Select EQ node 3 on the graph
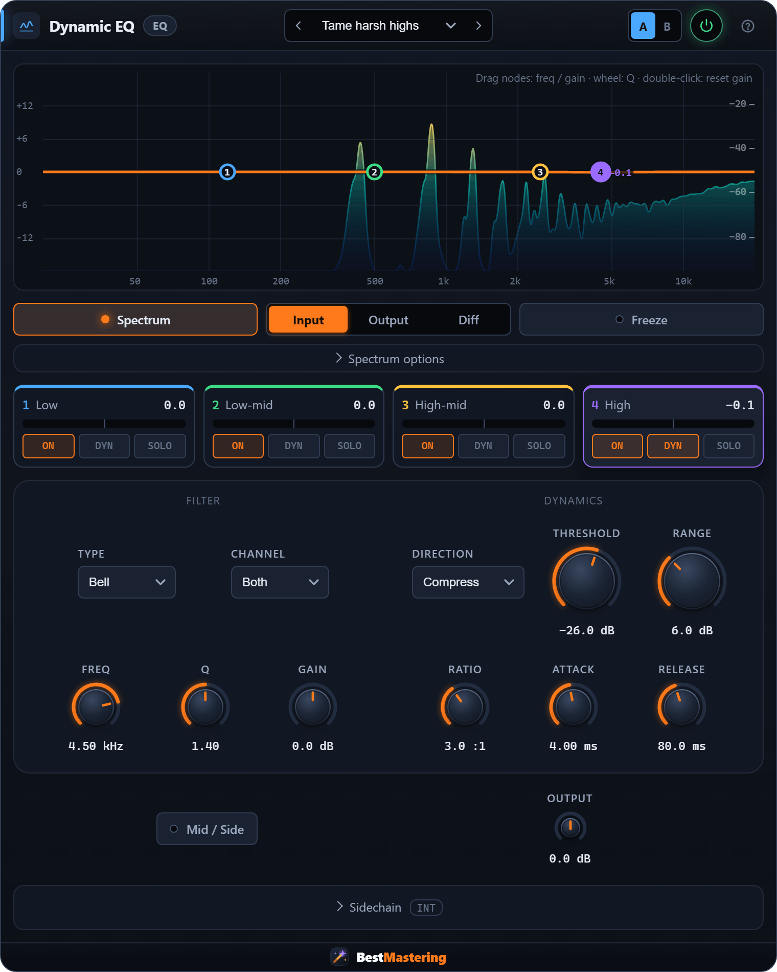 coord(540,172)
